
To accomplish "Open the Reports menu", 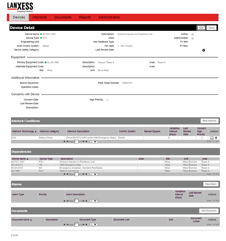I will click(85, 17).
